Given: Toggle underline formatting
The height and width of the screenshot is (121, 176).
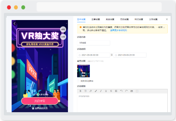Looking at the screenshot, I should click(106, 91).
